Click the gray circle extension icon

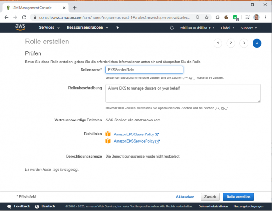pos(218,17)
